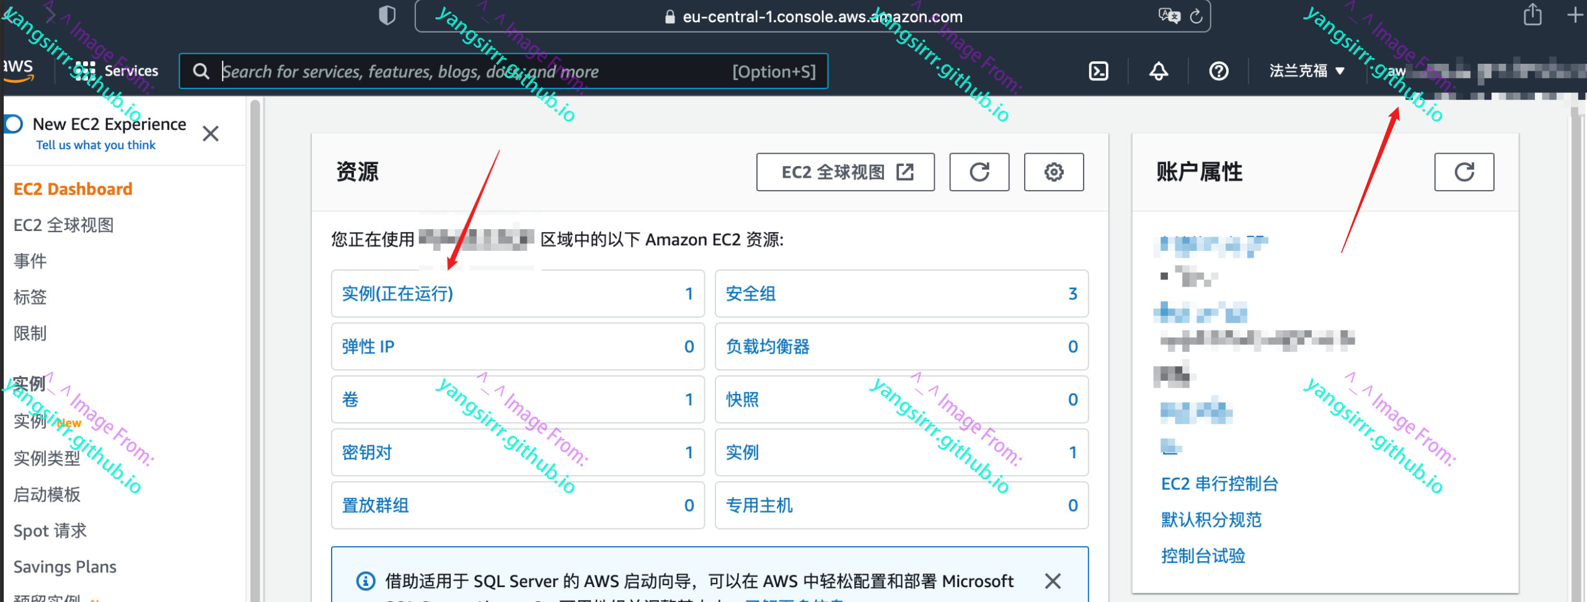1587x602 pixels.
Task: Open 控制台试验 link
Action: pyautogui.click(x=1203, y=556)
